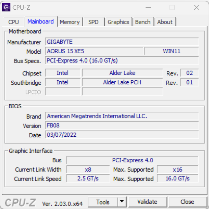Screen dimensions: 209x209
Task: Go to the SPD tab
Action: tap(94, 22)
